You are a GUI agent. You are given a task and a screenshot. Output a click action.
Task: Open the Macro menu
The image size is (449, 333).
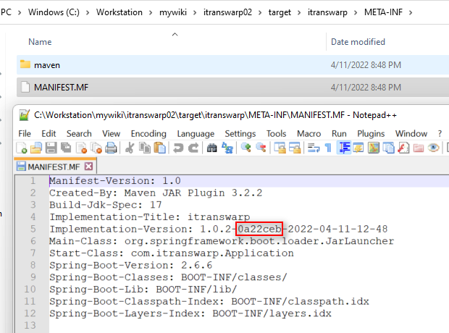tap(309, 133)
